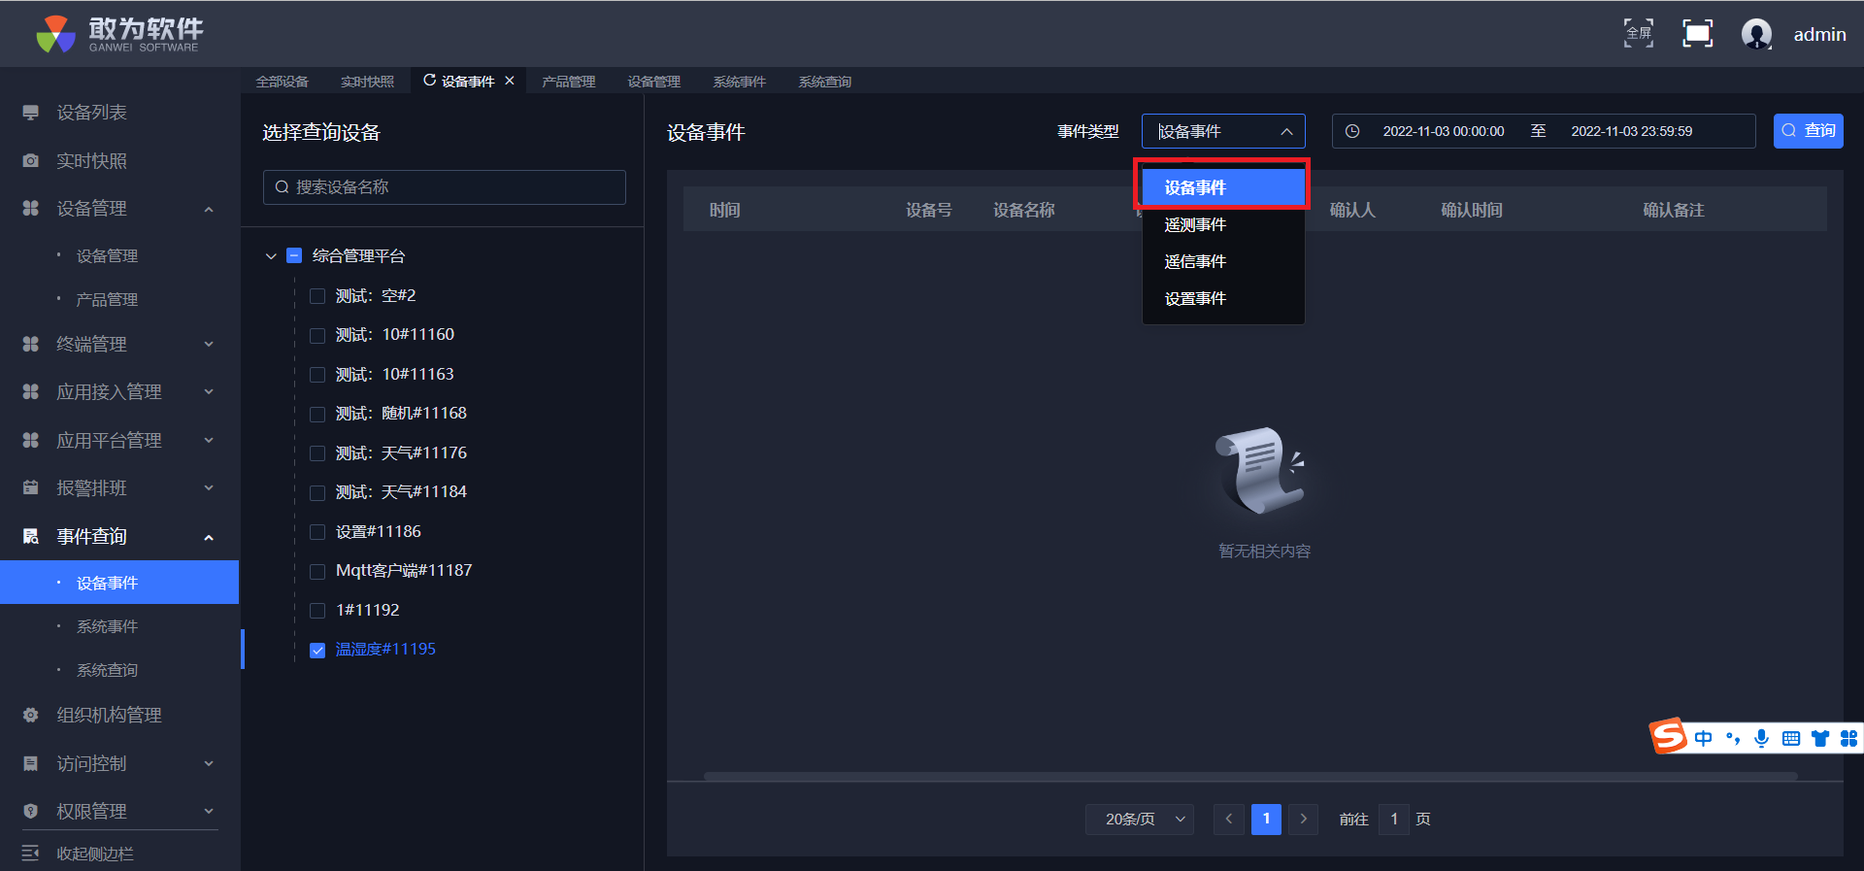Click the 访问控制 sidebar icon
The height and width of the screenshot is (871, 1864).
31,763
